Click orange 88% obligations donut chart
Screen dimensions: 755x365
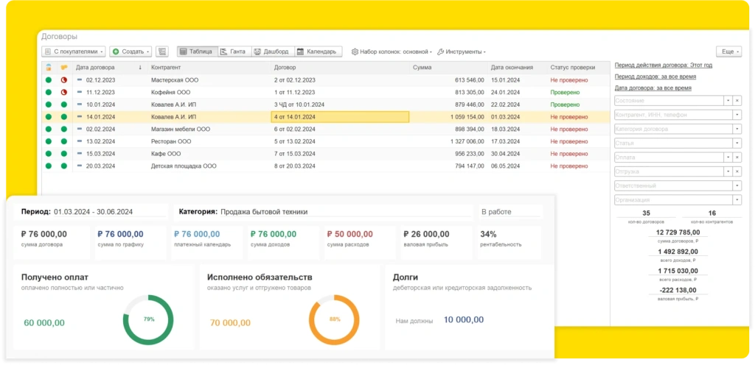334,319
